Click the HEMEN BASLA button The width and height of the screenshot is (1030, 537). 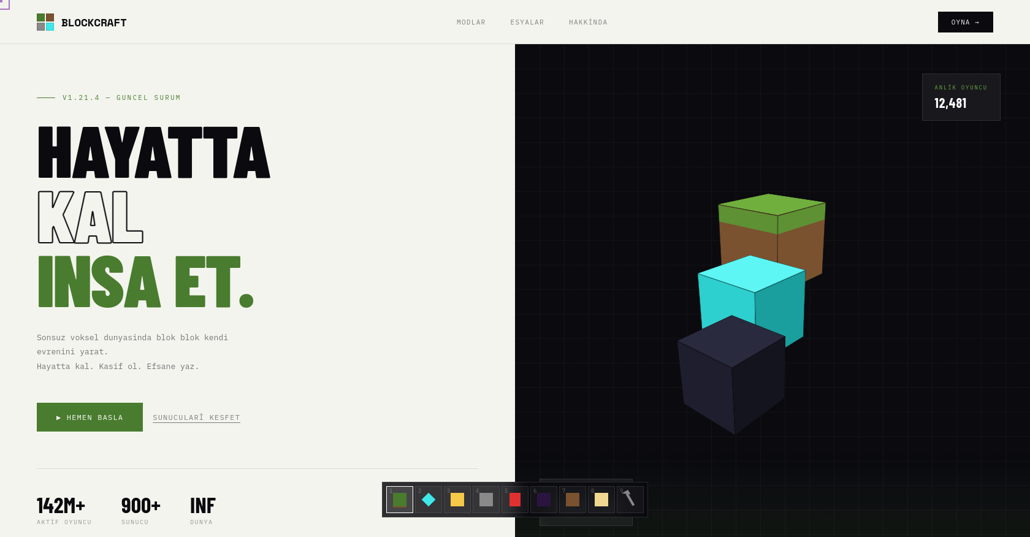coord(90,417)
